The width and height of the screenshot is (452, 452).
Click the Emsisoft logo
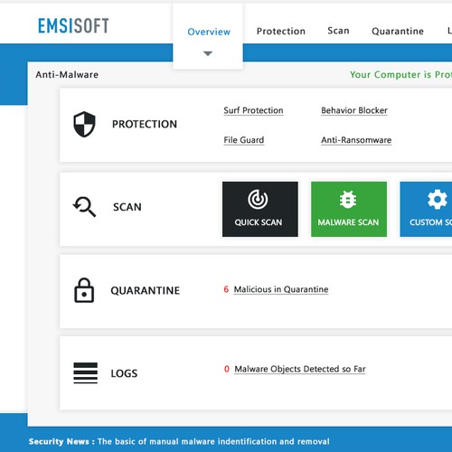coord(73,25)
